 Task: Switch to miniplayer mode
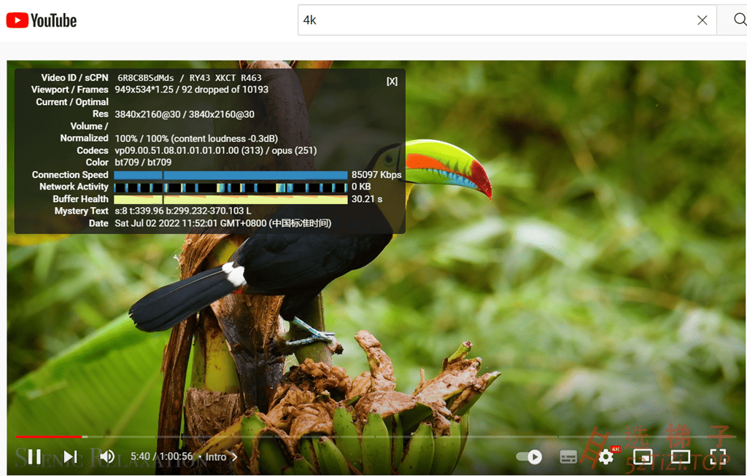click(643, 457)
